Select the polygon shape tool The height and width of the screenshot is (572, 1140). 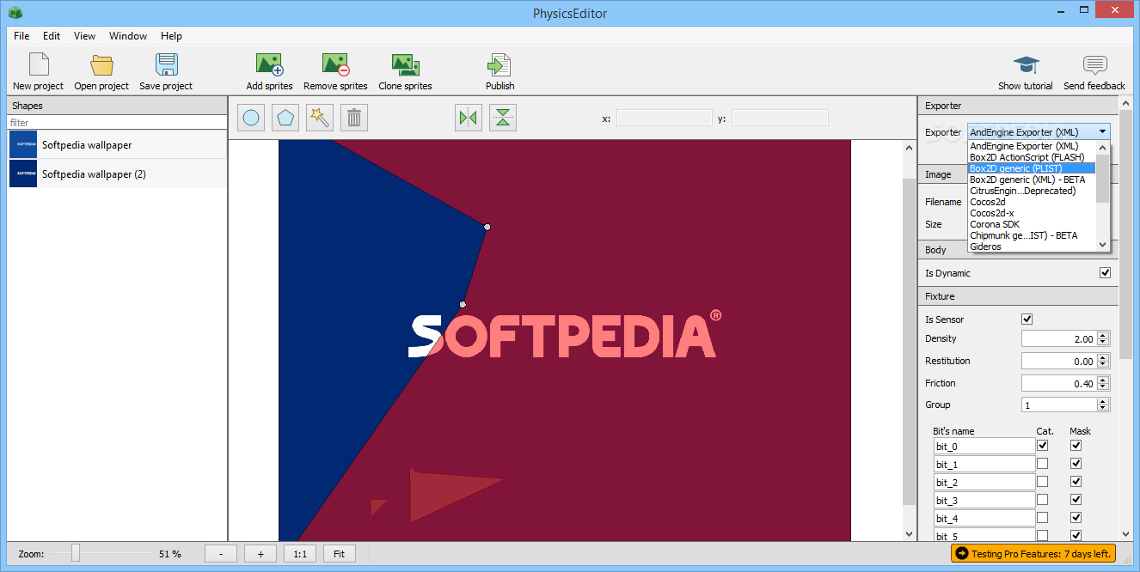coord(285,118)
